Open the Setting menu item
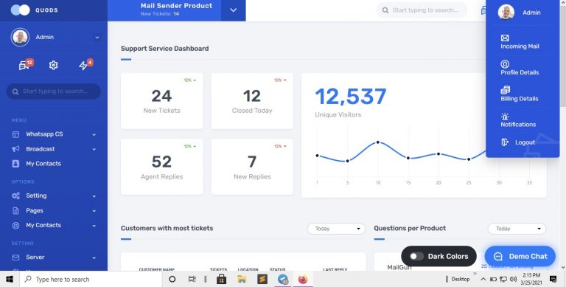566x287 pixels. coord(36,196)
